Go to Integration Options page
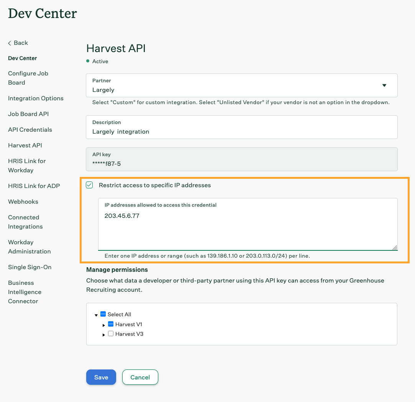 point(36,98)
